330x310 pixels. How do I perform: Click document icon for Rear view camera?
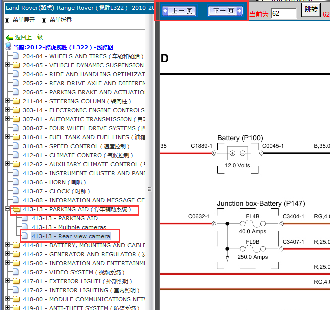pyautogui.click(x=25, y=236)
